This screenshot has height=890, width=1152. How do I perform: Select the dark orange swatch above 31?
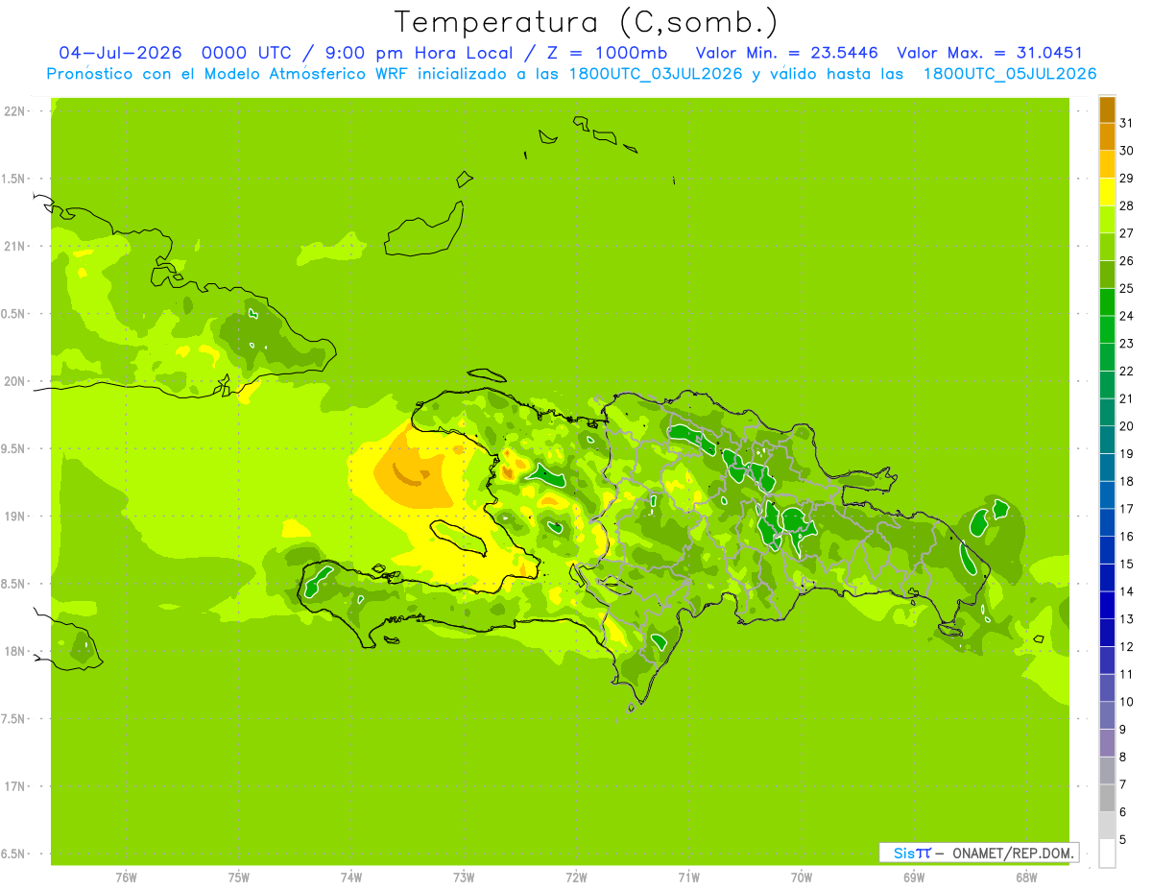1107,109
